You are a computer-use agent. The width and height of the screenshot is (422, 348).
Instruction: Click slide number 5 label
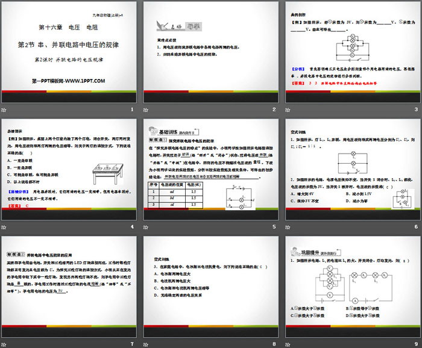274,227
